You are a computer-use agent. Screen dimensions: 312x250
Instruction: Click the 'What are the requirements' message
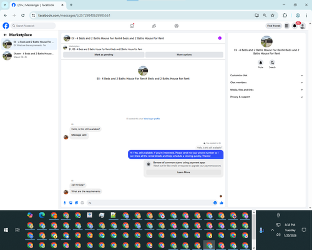point(85,191)
